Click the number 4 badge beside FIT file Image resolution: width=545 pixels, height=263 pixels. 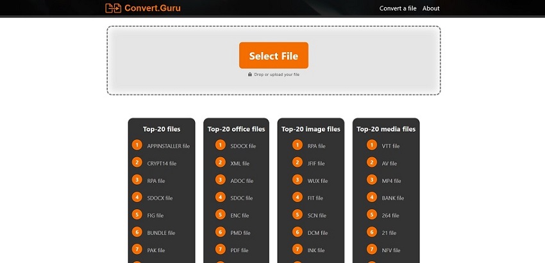297,197
